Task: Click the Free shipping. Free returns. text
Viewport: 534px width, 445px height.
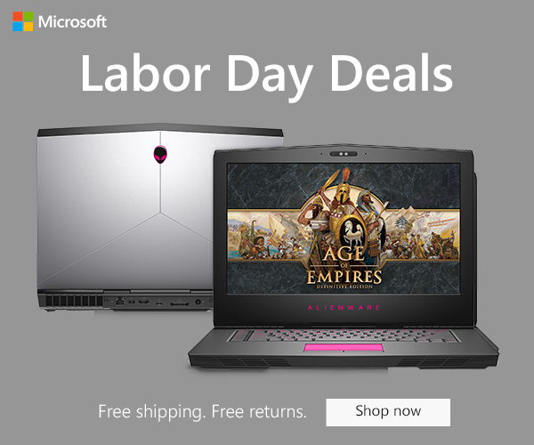Action: point(202,412)
